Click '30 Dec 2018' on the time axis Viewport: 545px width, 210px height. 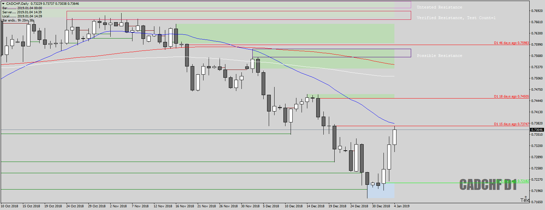pyautogui.click(x=381, y=206)
